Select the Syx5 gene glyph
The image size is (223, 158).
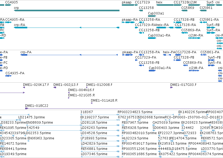click(x=211, y=5)
